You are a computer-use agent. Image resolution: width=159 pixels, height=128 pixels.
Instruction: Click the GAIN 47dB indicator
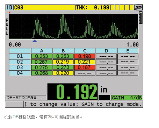pyautogui.click(x=127, y=98)
